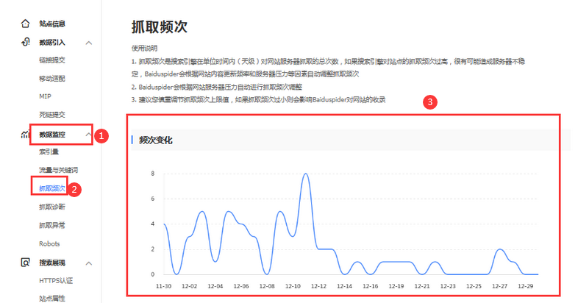Open 抓取异常 page
This screenshot has height=303, width=578.
(52, 225)
